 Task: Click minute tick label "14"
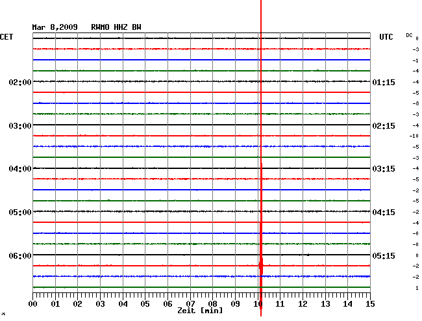(x=348, y=303)
